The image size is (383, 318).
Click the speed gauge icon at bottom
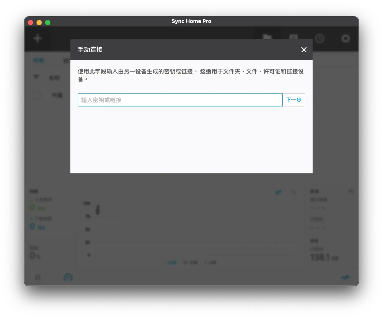point(68,277)
